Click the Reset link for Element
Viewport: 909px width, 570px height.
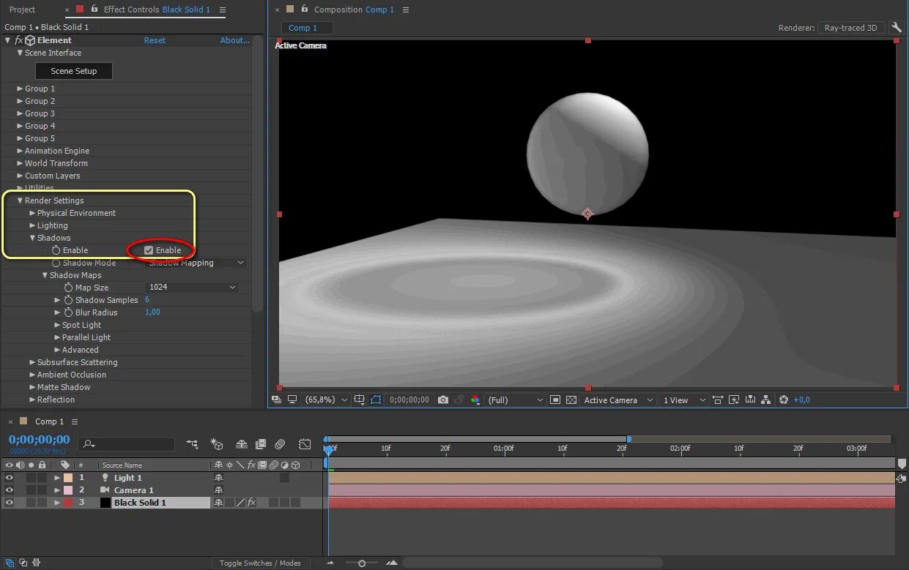click(x=155, y=40)
